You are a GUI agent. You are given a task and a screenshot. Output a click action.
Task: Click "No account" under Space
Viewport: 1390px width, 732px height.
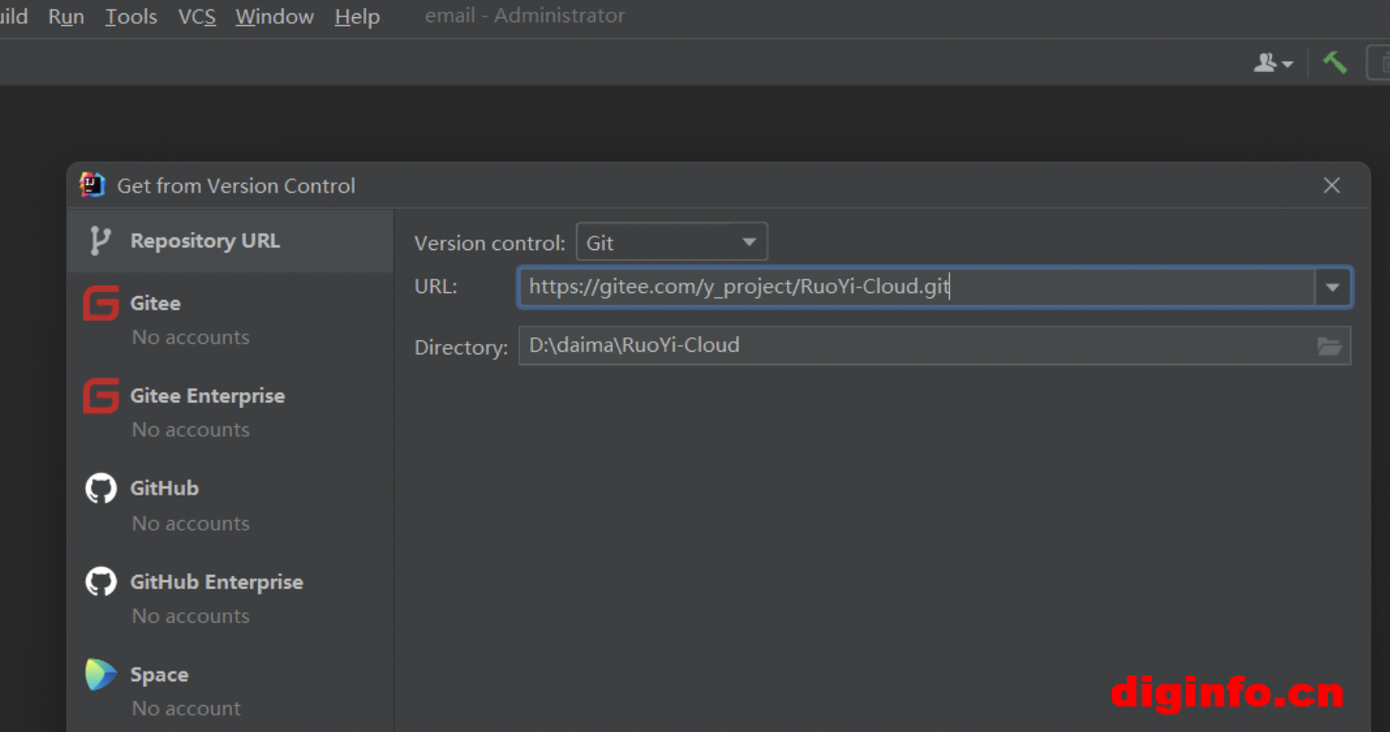pyautogui.click(x=186, y=709)
